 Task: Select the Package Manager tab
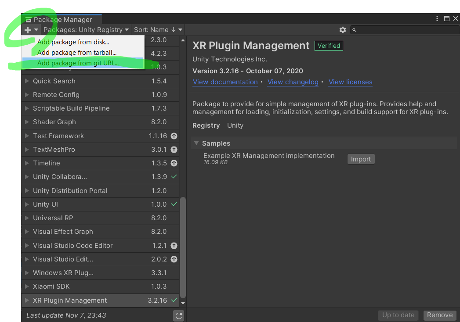pyautogui.click(x=62, y=19)
